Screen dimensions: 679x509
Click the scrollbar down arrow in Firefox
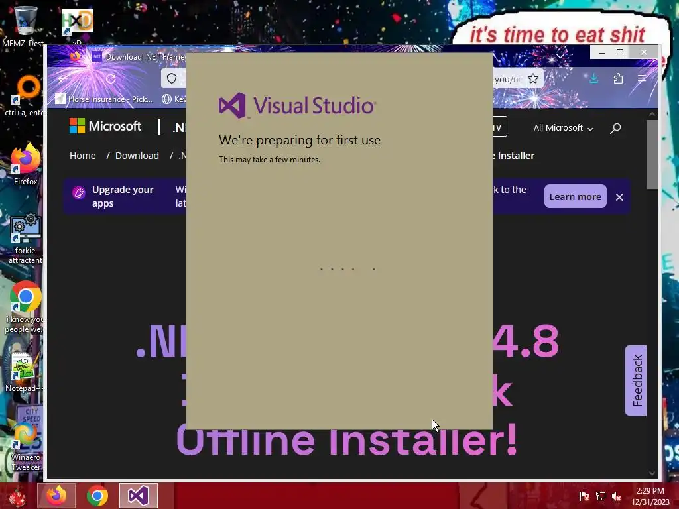click(x=652, y=473)
